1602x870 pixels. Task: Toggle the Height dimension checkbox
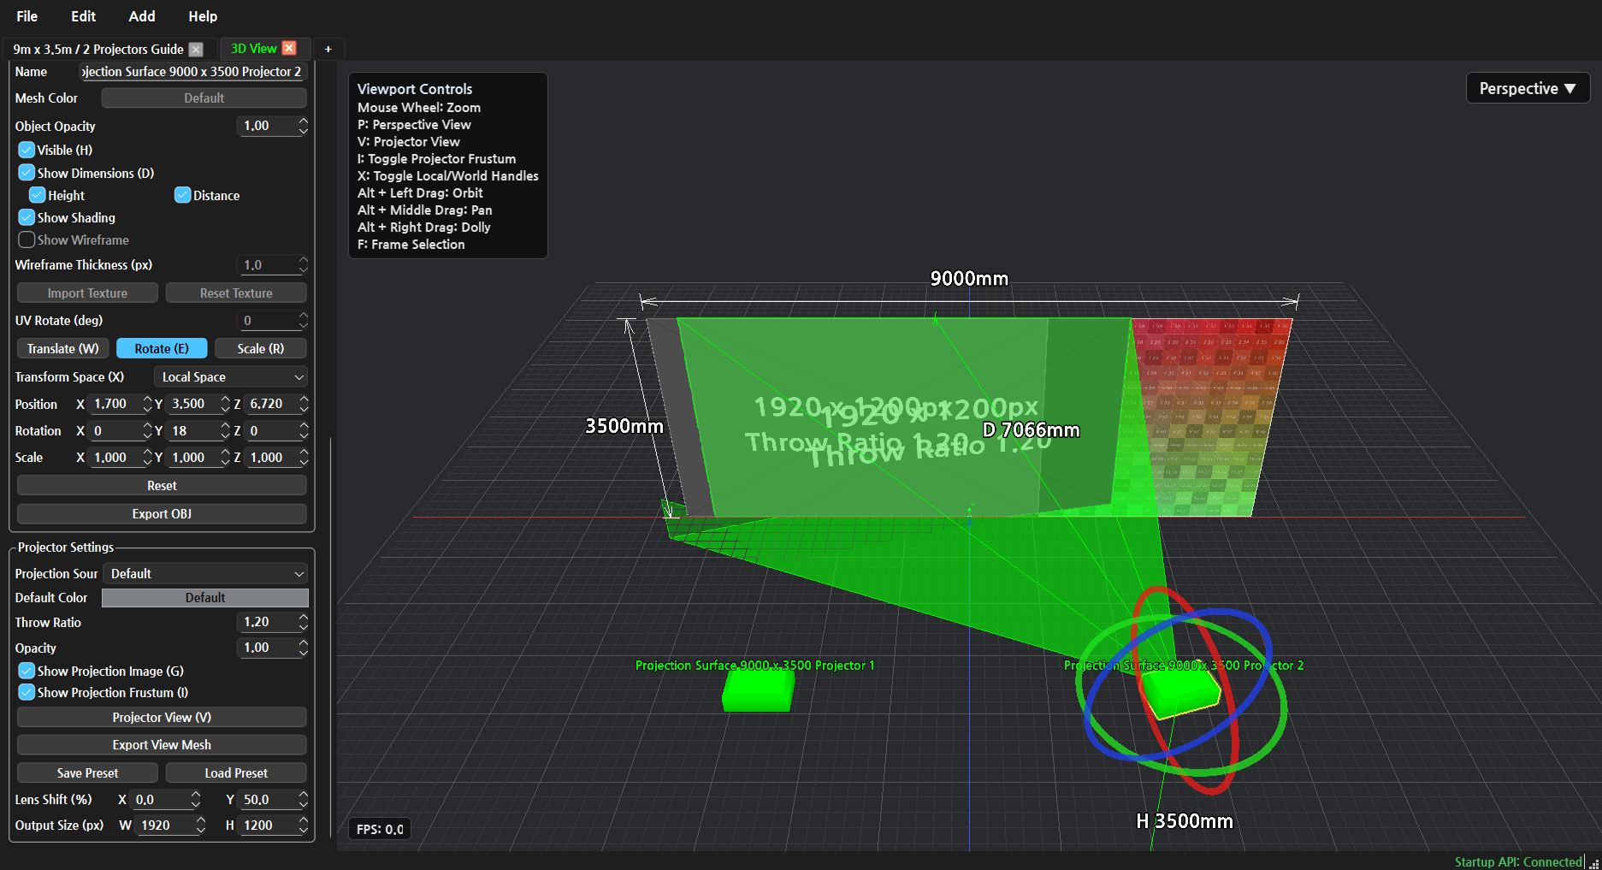pyautogui.click(x=38, y=195)
